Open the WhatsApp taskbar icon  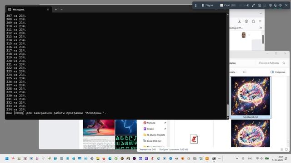pyautogui.click(x=116, y=158)
